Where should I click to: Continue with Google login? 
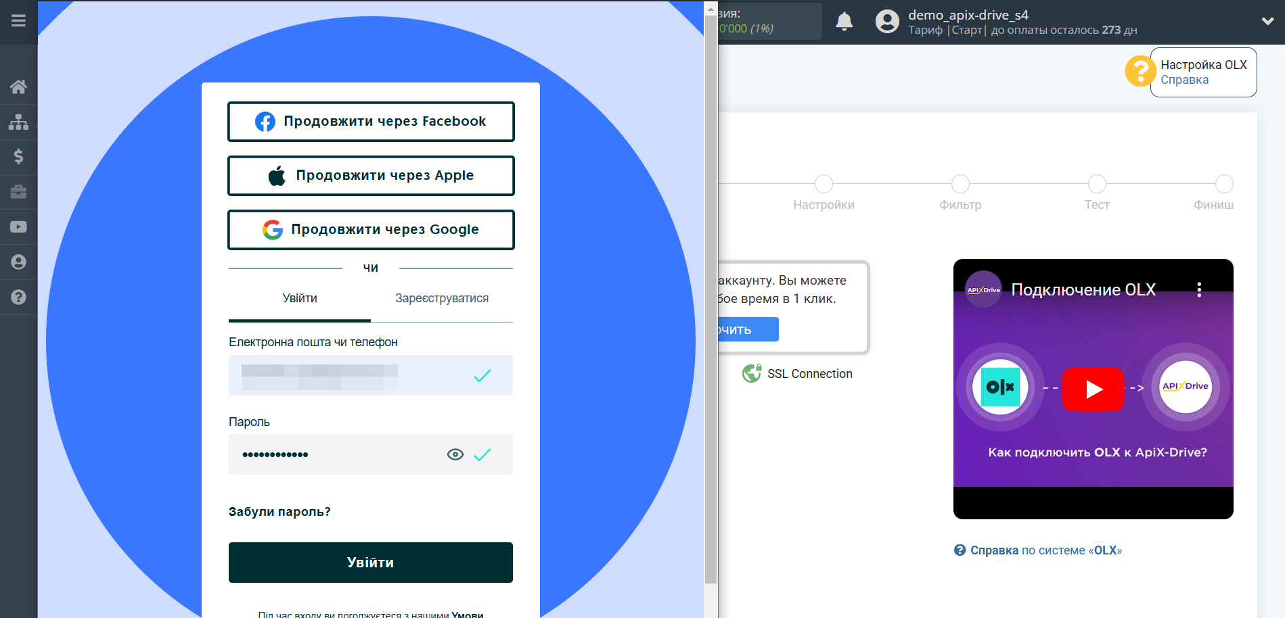pos(371,230)
